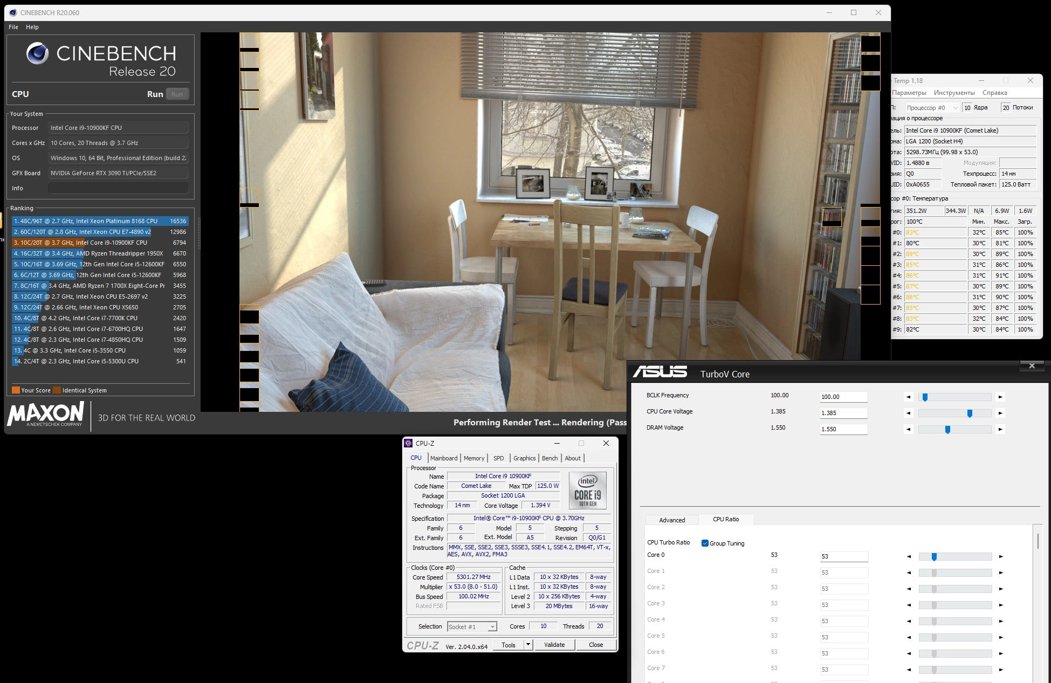The height and width of the screenshot is (683, 1051).
Task: Open the CPU-Z Tools dropdown arrow
Action: 528,645
